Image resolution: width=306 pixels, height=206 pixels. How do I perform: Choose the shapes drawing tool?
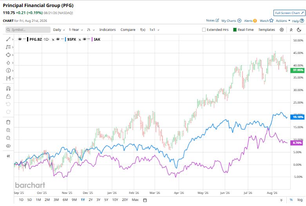coord(8,55)
